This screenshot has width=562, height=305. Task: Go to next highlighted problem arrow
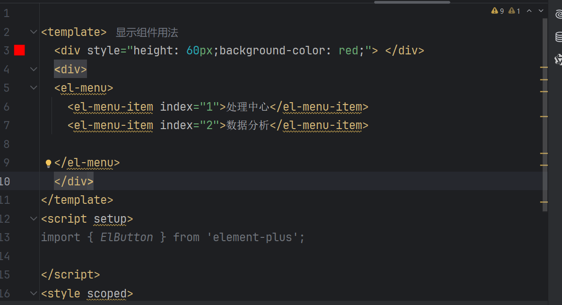tap(541, 11)
